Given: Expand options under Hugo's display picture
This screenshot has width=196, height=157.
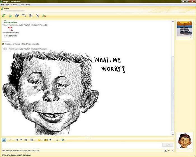Looking at the screenshot, I should coord(191,38).
